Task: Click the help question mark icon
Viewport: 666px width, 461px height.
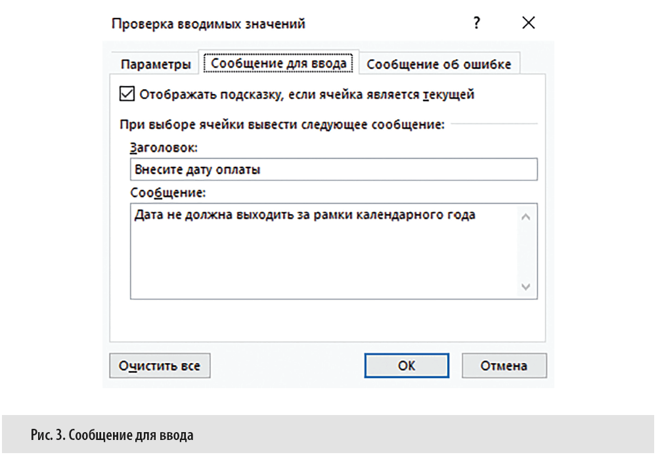Action: point(476,22)
